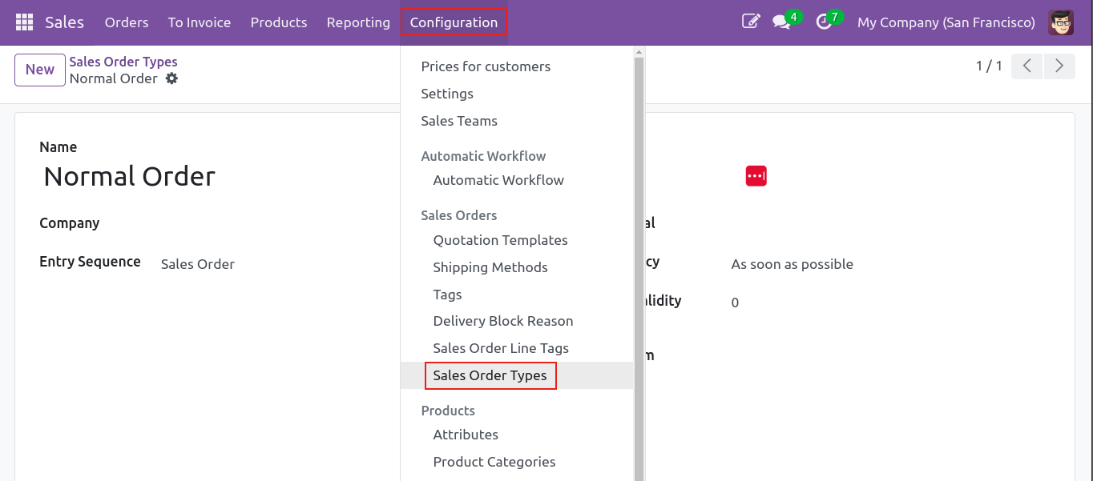Open Sales Teams menu entry
This screenshot has height=481, width=1093.
pyautogui.click(x=517, y=121)
